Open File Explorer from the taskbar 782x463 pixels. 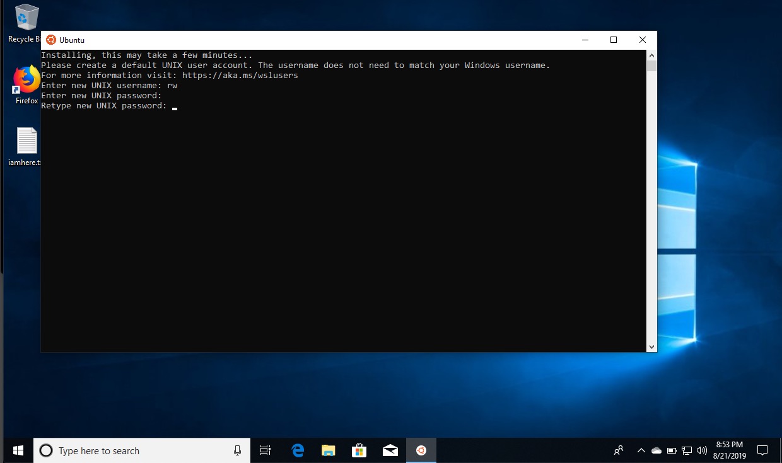coord(328,450)
